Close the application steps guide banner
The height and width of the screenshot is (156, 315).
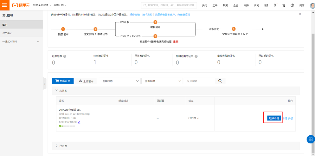300,14
